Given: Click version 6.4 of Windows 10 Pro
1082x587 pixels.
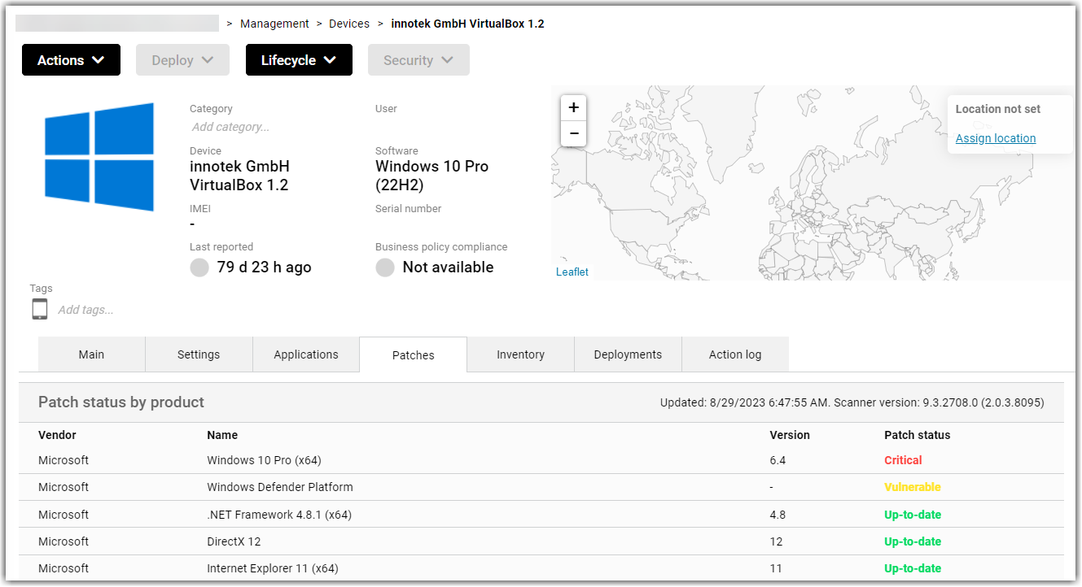Looking at the screenshot, I should click(x=778, y=460).
